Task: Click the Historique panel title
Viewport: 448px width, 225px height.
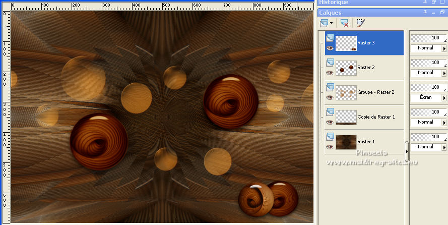Action: [334, 3]
